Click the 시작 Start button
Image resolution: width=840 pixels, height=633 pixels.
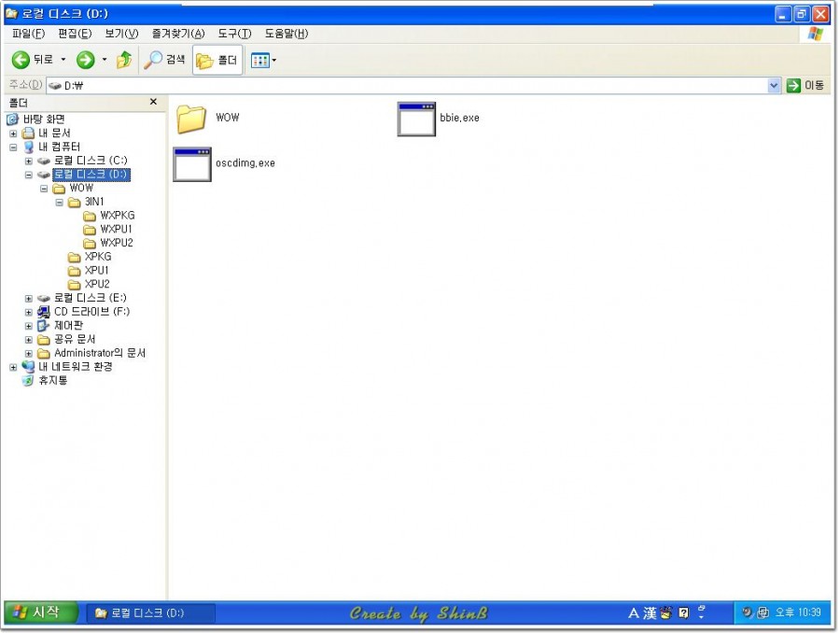[x=41, y=612]
